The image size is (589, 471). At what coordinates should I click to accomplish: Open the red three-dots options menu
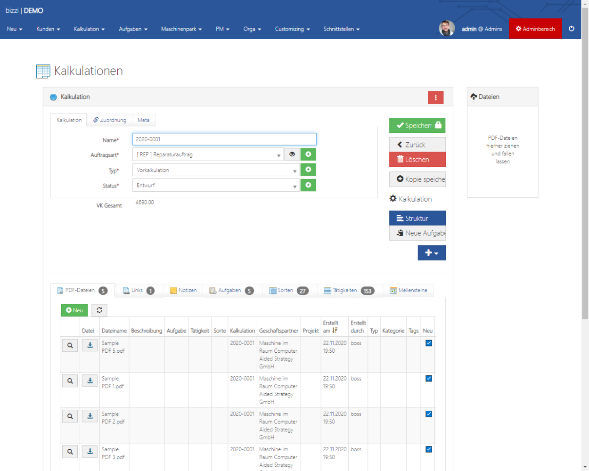[436, 97]
